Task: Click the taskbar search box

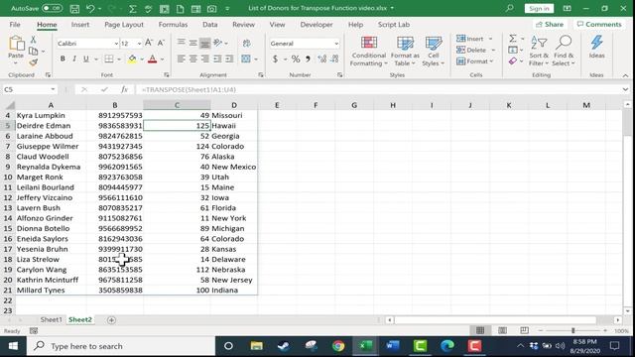Action: [x=121, y=346]
